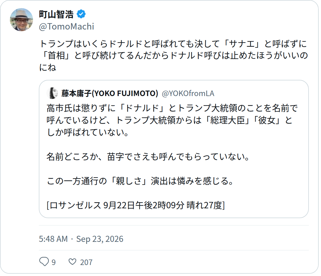Click the reply speech bubble icon
Viewport: 321px width, 276px height.
coord(44,262)
